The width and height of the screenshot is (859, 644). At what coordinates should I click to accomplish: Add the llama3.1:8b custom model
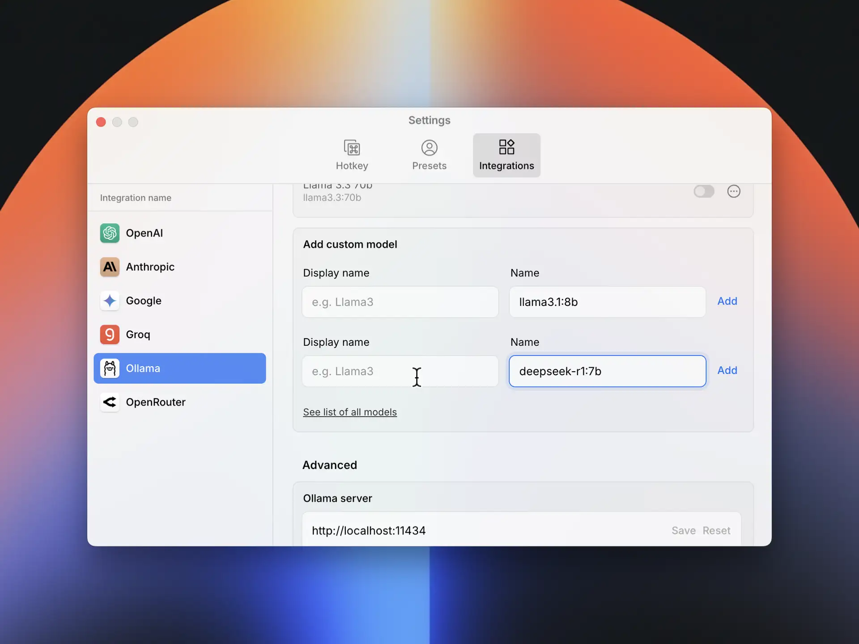pyautogui.click(x=727, y=301)
